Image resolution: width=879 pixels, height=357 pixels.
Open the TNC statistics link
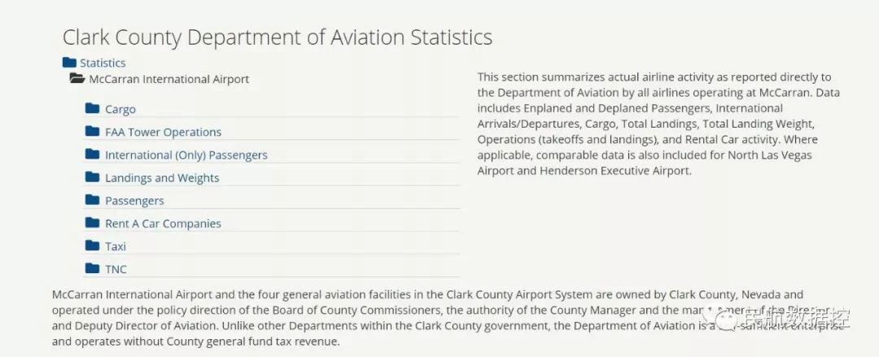point(116,268)
